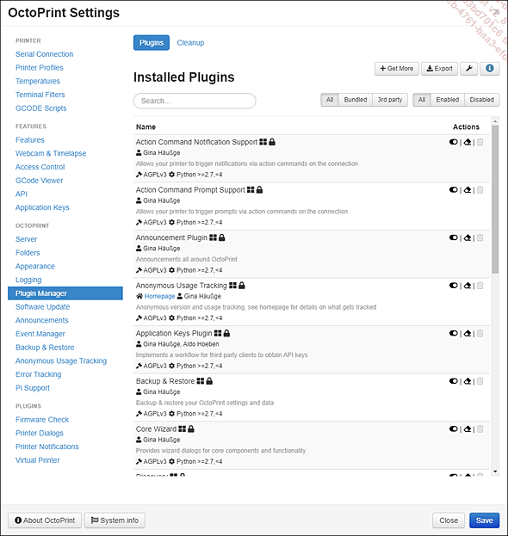
Task: Open Anonymous Usage Tracking Homepage link
Action: tap(159, 296)
